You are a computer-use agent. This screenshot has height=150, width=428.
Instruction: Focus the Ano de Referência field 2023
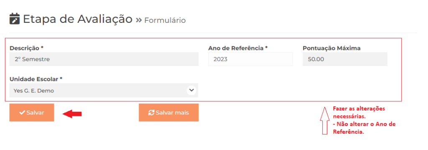click(x=251, y=59)
